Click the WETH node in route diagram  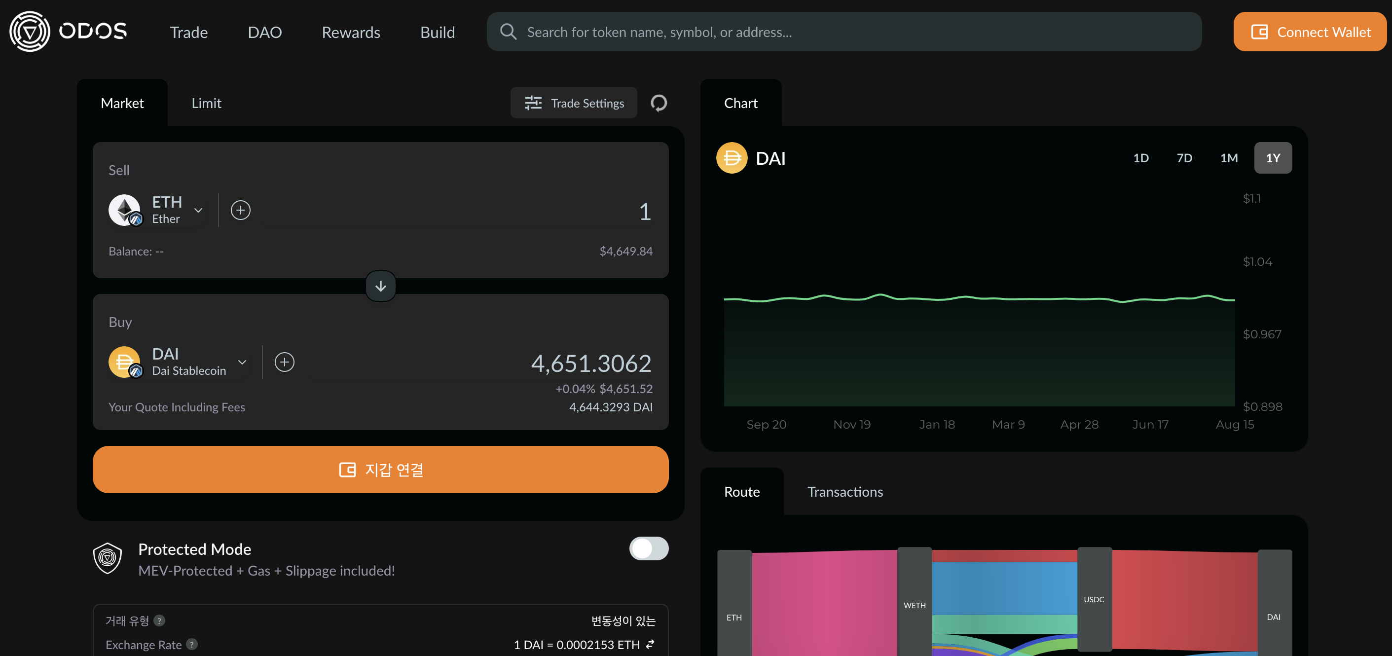[915, 601]
